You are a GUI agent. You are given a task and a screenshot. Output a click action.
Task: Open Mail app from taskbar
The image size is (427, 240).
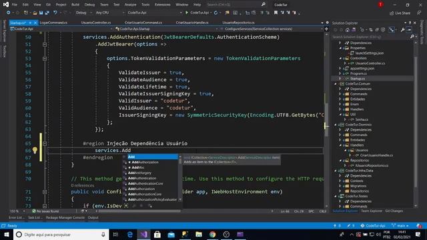(171, 234)
